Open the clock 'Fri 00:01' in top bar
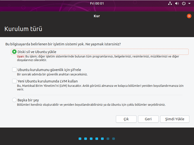This screenshot has height=145, width=194. pyautogui.click(x=97, y=3)
